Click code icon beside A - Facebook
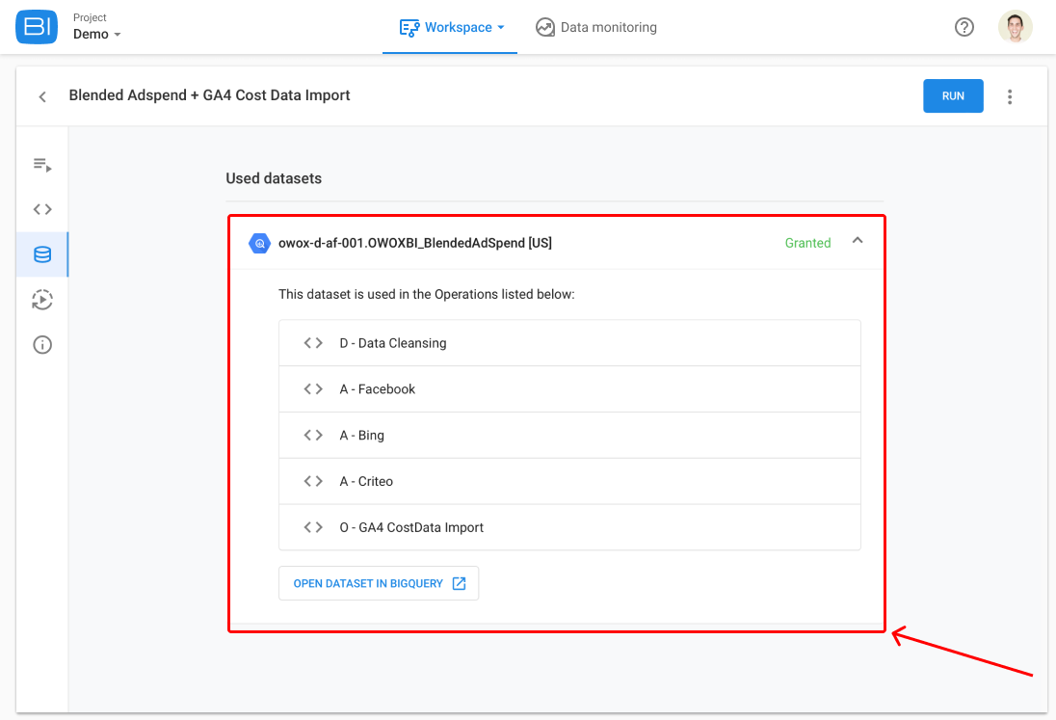Viewport: 1056px width, 720px height. point(313,388)
